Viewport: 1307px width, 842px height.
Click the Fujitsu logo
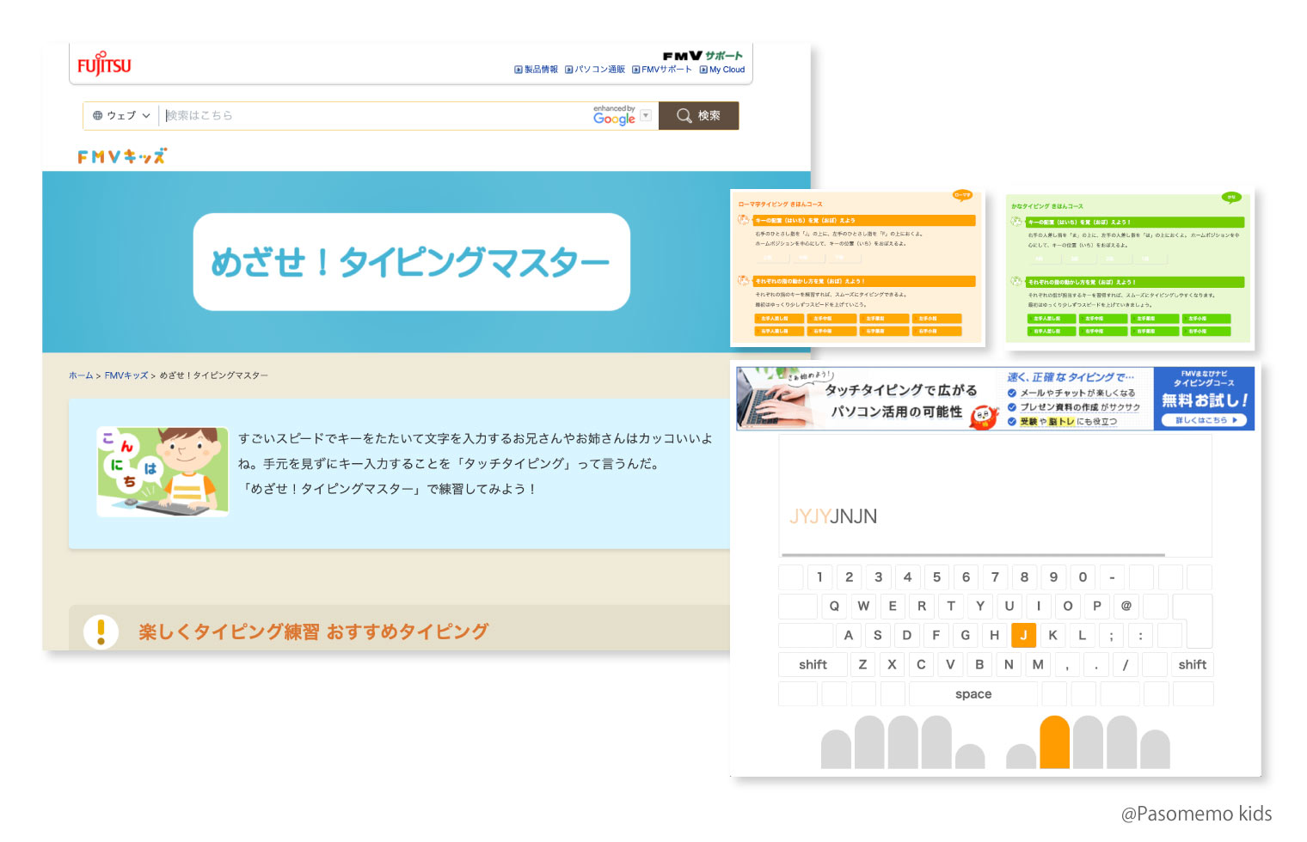104,64
